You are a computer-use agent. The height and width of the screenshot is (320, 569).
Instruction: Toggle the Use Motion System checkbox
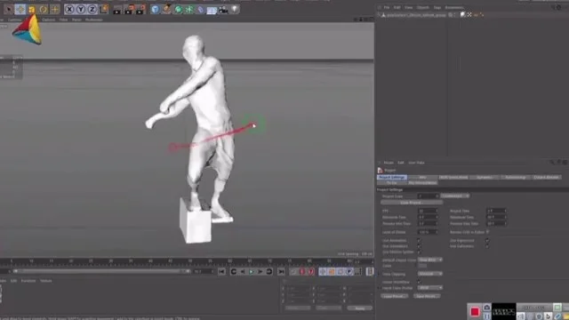coord(419,252)
